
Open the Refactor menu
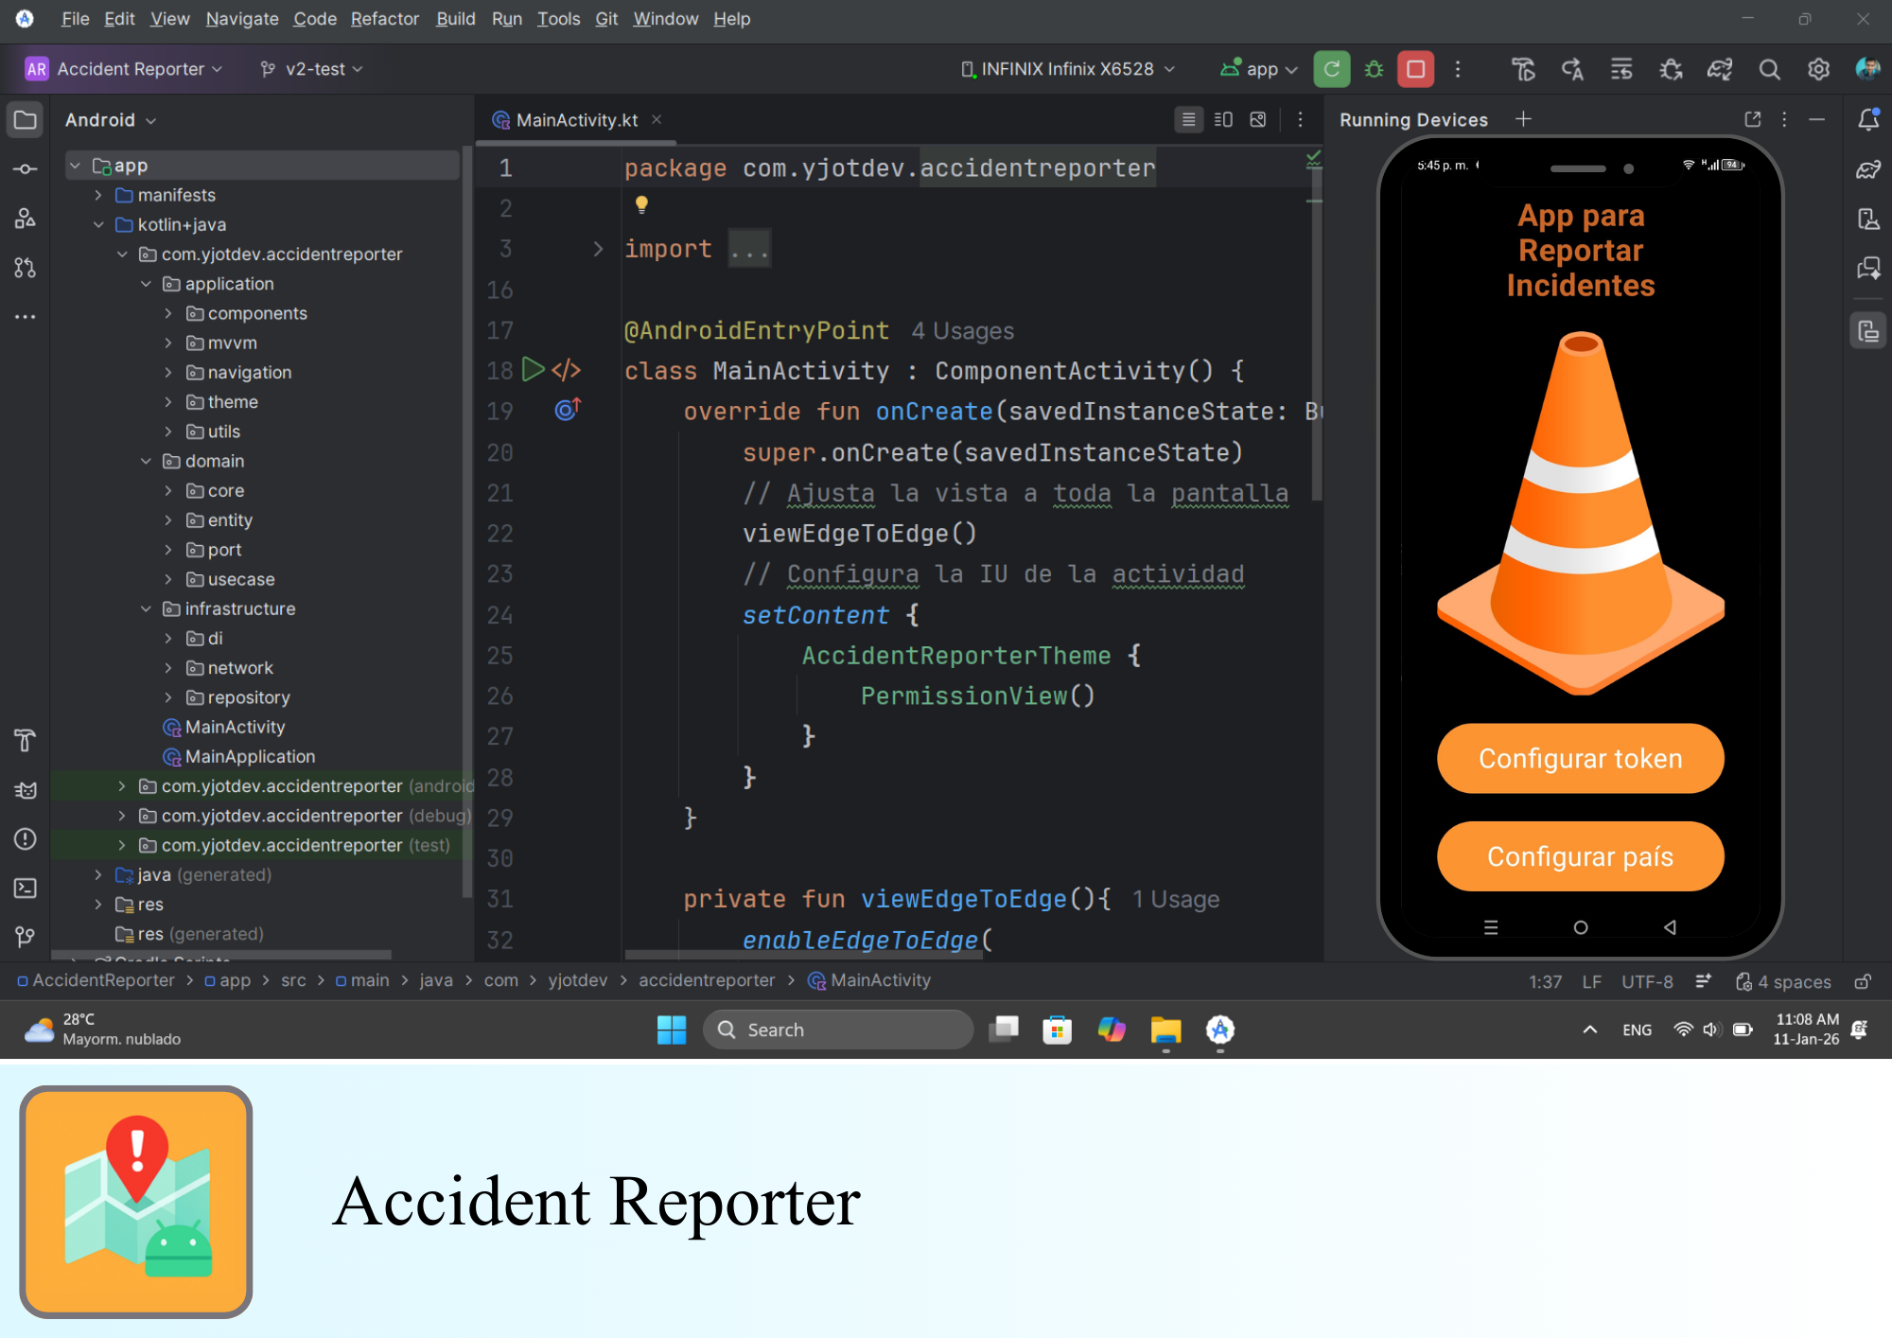(x=384, y=19)
